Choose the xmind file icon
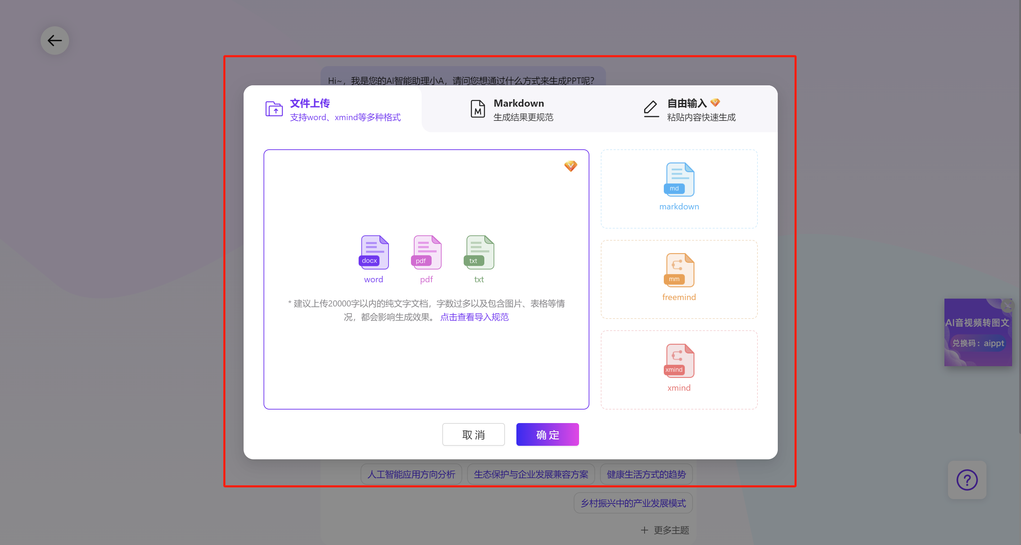The image size is (1021, 545). (x=679, y=361)
